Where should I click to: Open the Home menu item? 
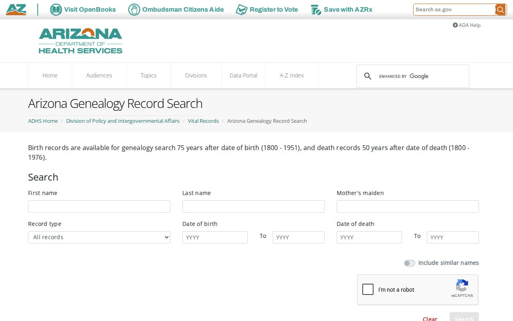(x=50, y=75)
